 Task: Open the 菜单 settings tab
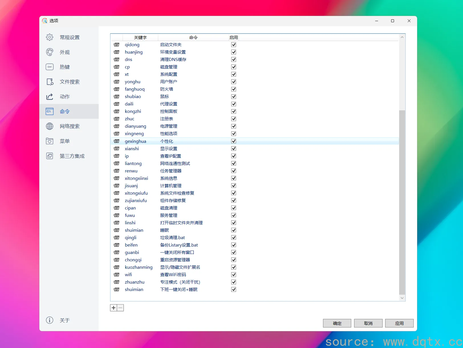click(65, 141)
